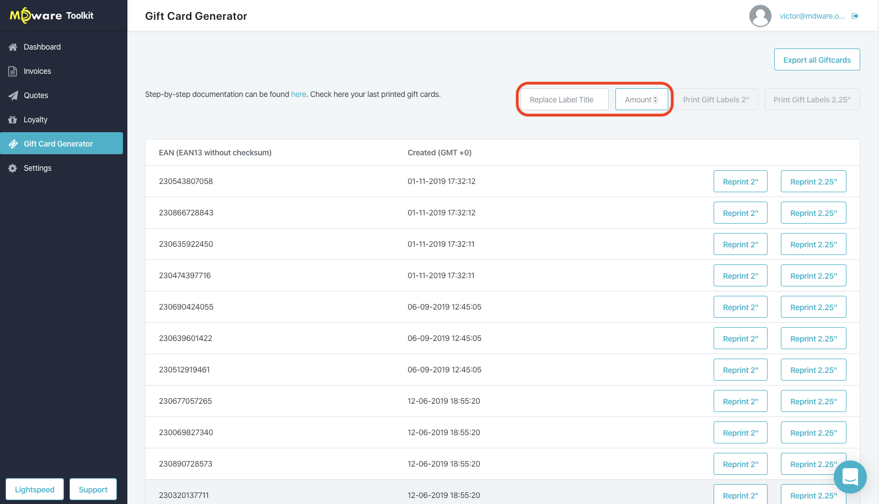Click the Invoices document icon
Viewport: 879px width, 504px height.
(13, 72)
